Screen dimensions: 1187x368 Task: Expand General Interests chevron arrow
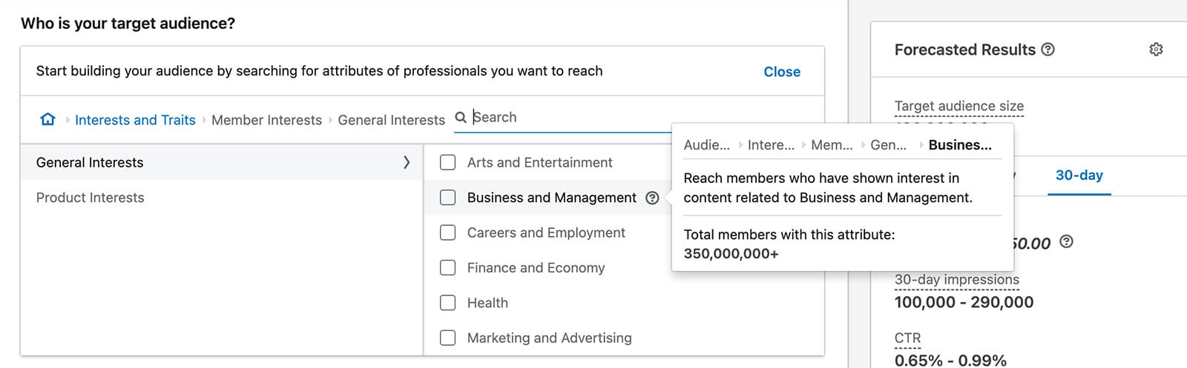coord(406,162)
